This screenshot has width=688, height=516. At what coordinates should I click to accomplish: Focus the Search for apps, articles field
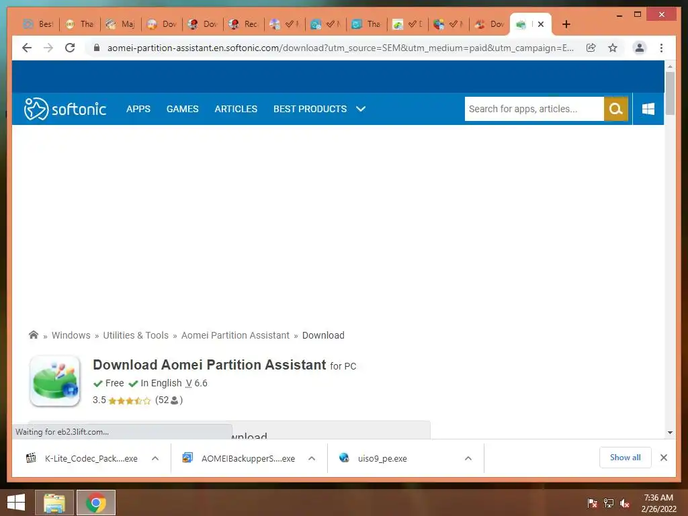tap(534, 109)
